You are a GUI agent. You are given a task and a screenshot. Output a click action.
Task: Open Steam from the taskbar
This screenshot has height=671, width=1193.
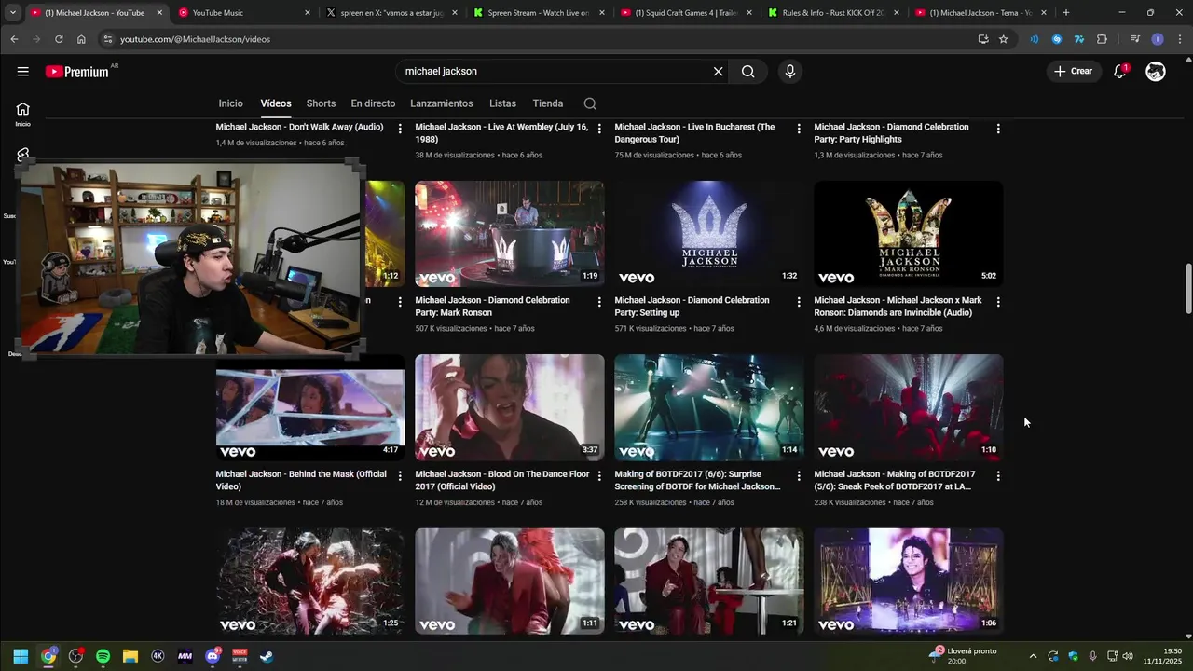[267, 656]
